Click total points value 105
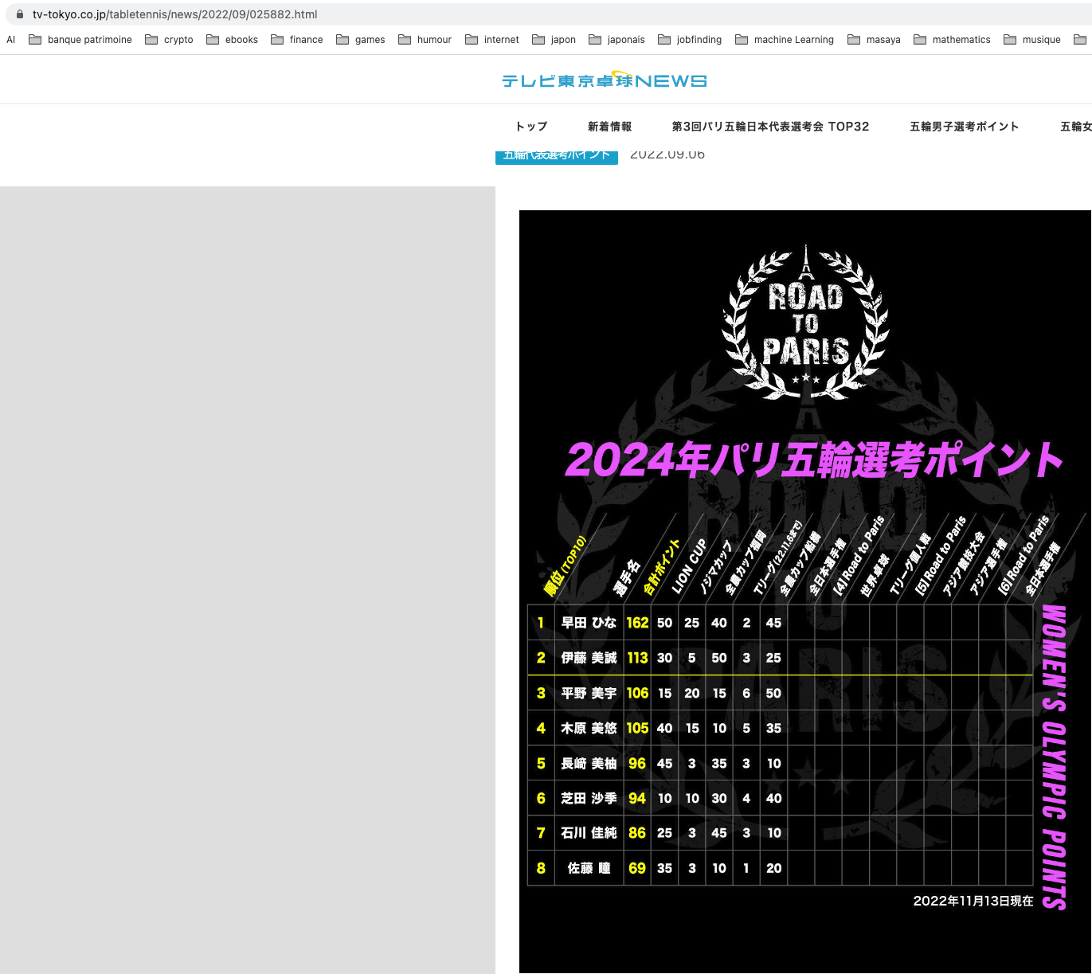Viewport: 1092px width, 974px height. click(637, 728)
